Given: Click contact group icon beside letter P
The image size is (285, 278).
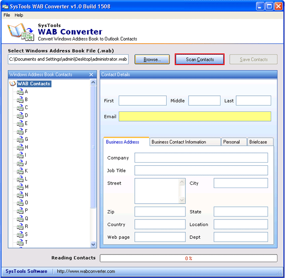Looking at the screenshot, I should pyautogui.click(x=20, y=211).
